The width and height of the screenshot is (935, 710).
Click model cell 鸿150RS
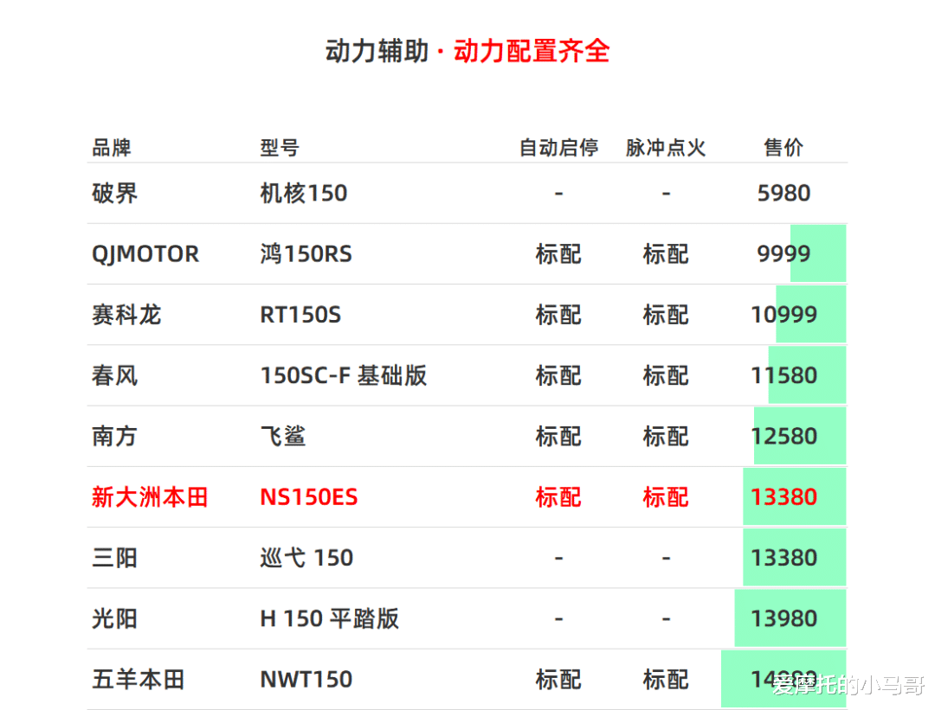click(x=306, y=254)
